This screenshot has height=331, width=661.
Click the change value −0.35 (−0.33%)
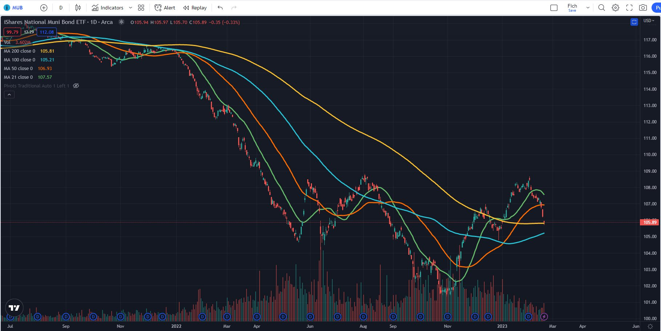[x=224, y=23]
